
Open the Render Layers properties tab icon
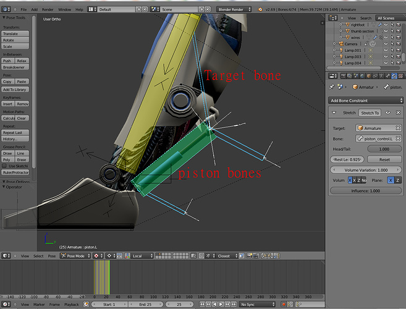tap(349, 76)
